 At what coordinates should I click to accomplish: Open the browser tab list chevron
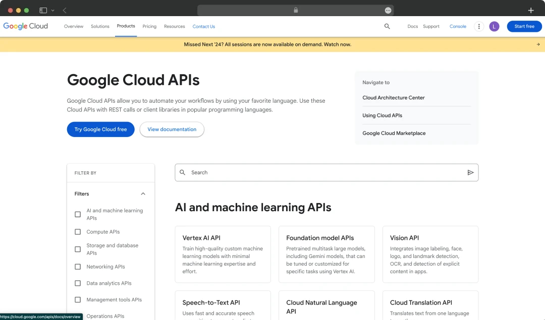point(52,10)
